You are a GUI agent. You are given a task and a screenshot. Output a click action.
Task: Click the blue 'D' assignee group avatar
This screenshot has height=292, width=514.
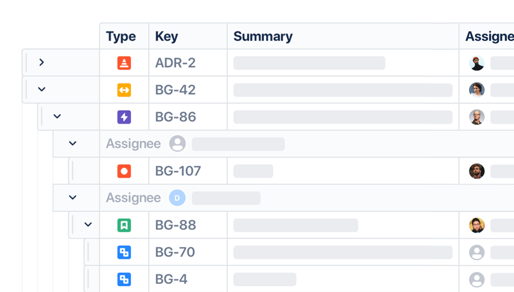177,198
